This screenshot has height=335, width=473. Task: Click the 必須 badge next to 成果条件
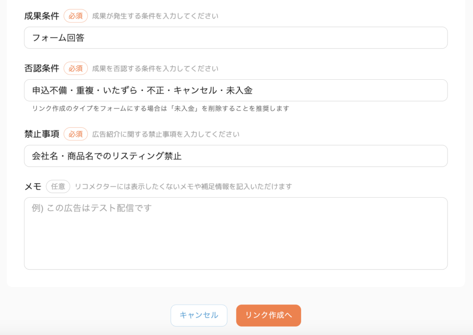coord(76,16)
